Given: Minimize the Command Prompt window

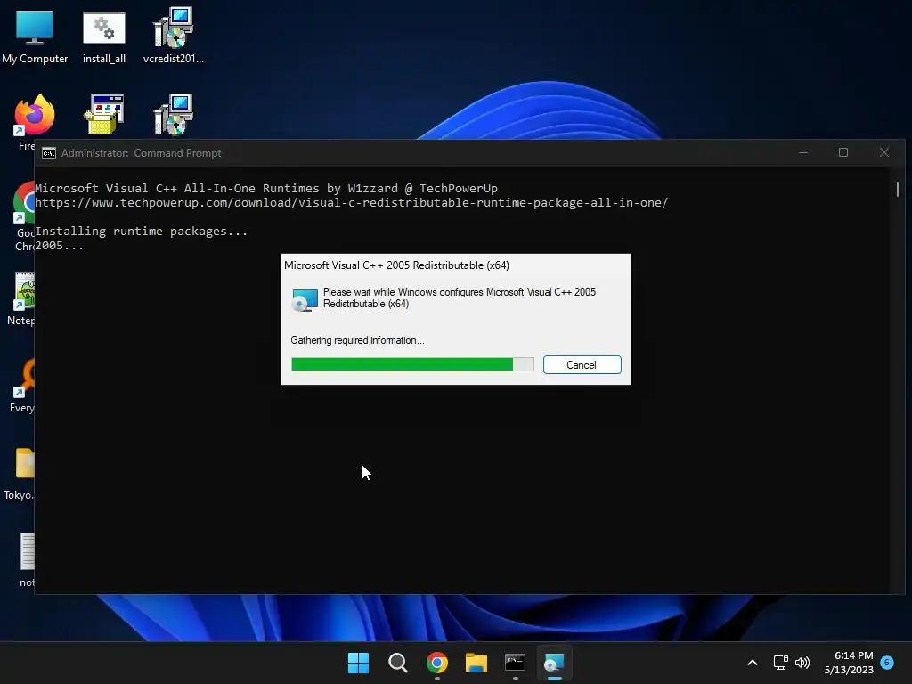Looking at the screenshot, I should (x=803, y=152).
